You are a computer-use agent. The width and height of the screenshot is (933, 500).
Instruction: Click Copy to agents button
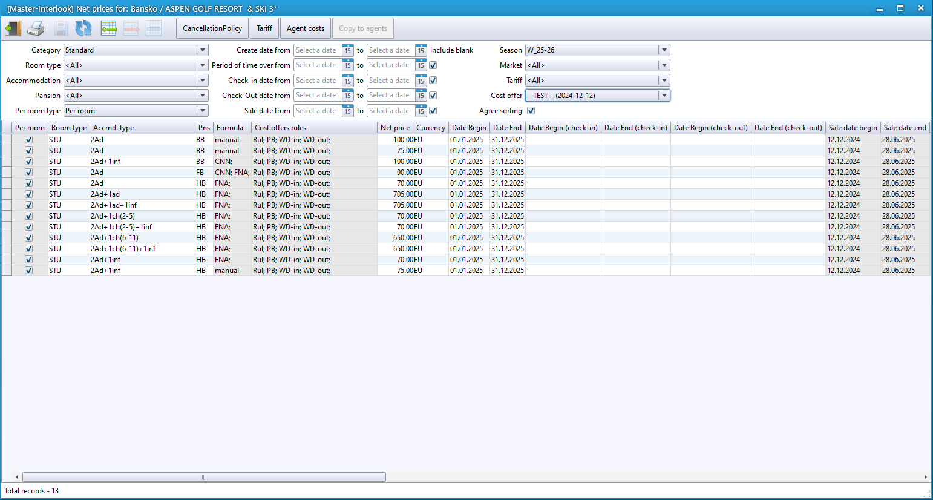pyautogui.click(x=363, y=28)
